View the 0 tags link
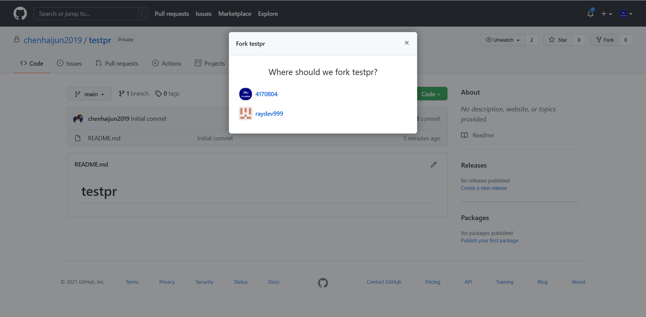This screenshot has height=317, width=646. tap(168, 94)
